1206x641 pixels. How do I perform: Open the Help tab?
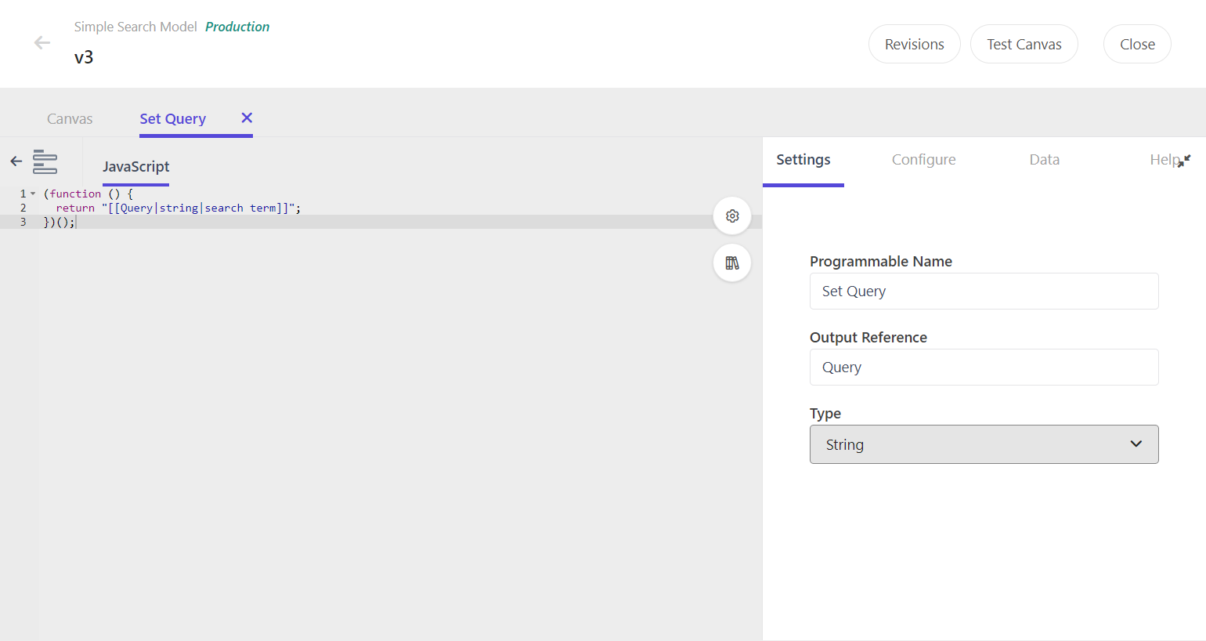[x=1164, y=159]
